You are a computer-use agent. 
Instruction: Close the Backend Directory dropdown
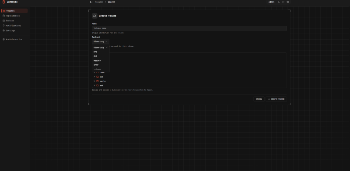coord(101,41)
